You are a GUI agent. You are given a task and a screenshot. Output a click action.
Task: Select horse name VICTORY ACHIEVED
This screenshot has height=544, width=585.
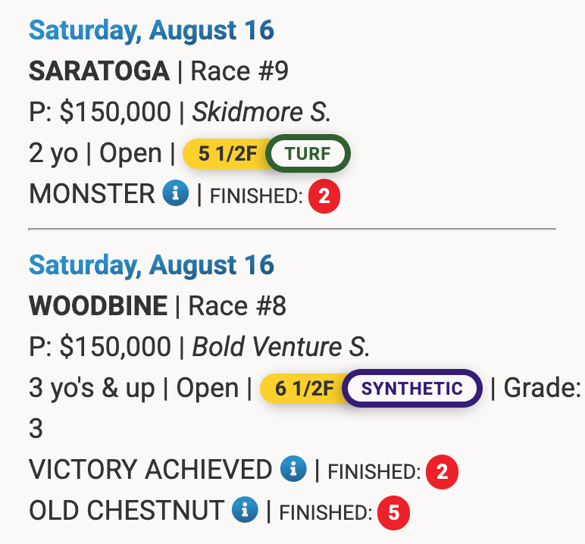tap(150, 469)
